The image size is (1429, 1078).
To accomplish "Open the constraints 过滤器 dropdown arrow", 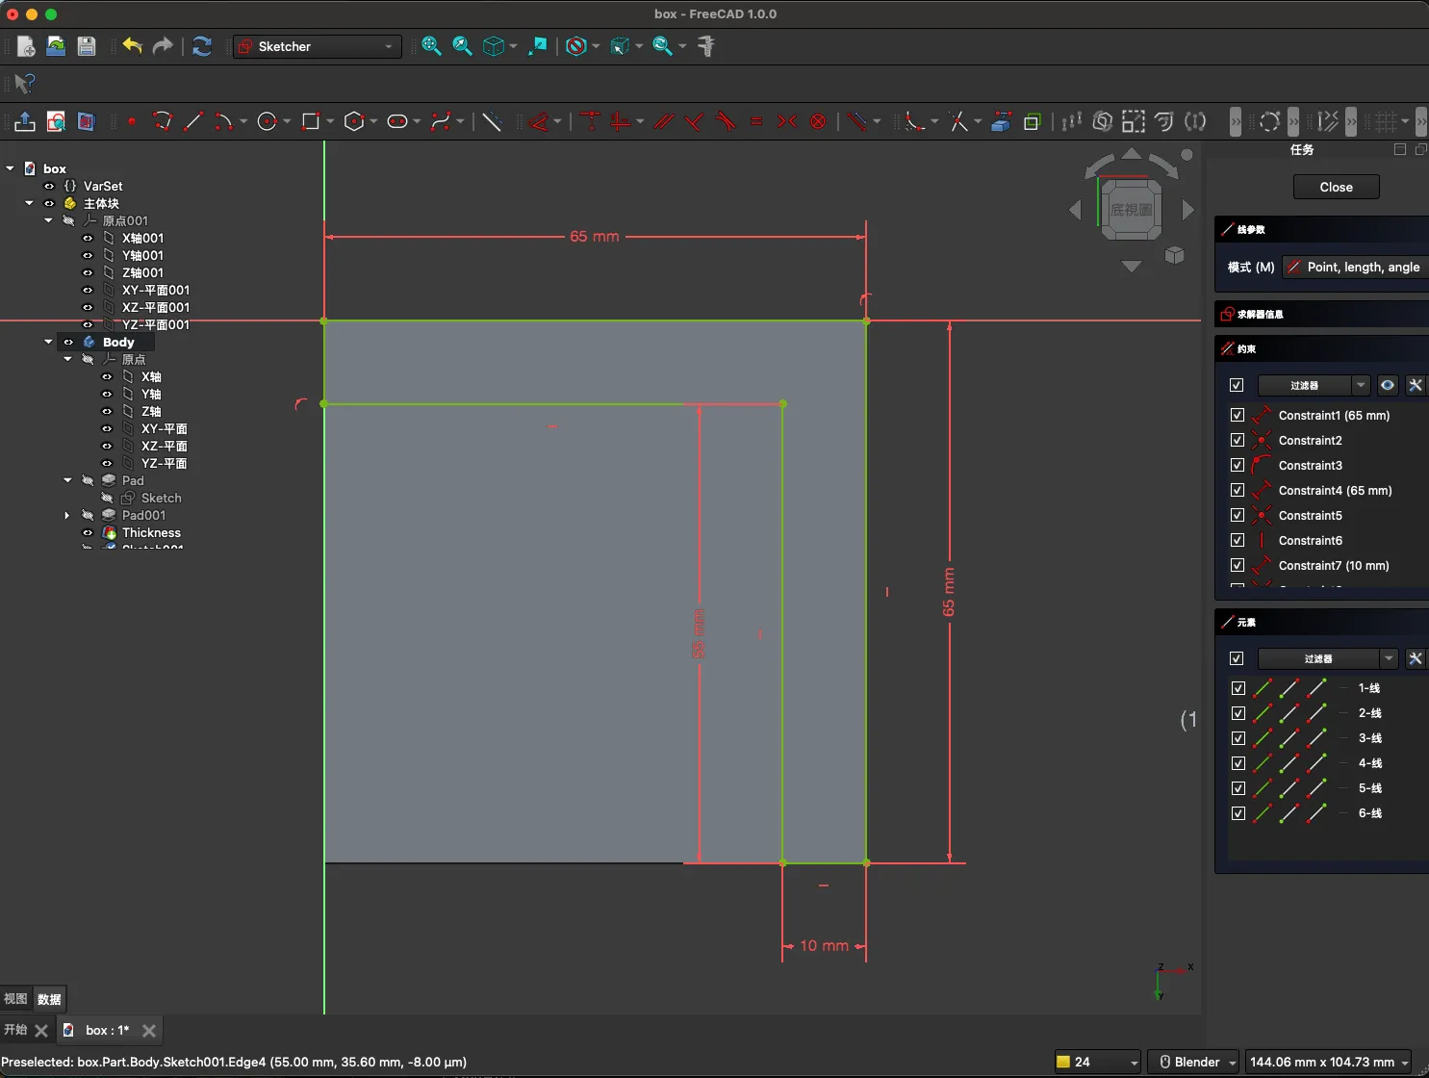I will (x=1361, y=385).
